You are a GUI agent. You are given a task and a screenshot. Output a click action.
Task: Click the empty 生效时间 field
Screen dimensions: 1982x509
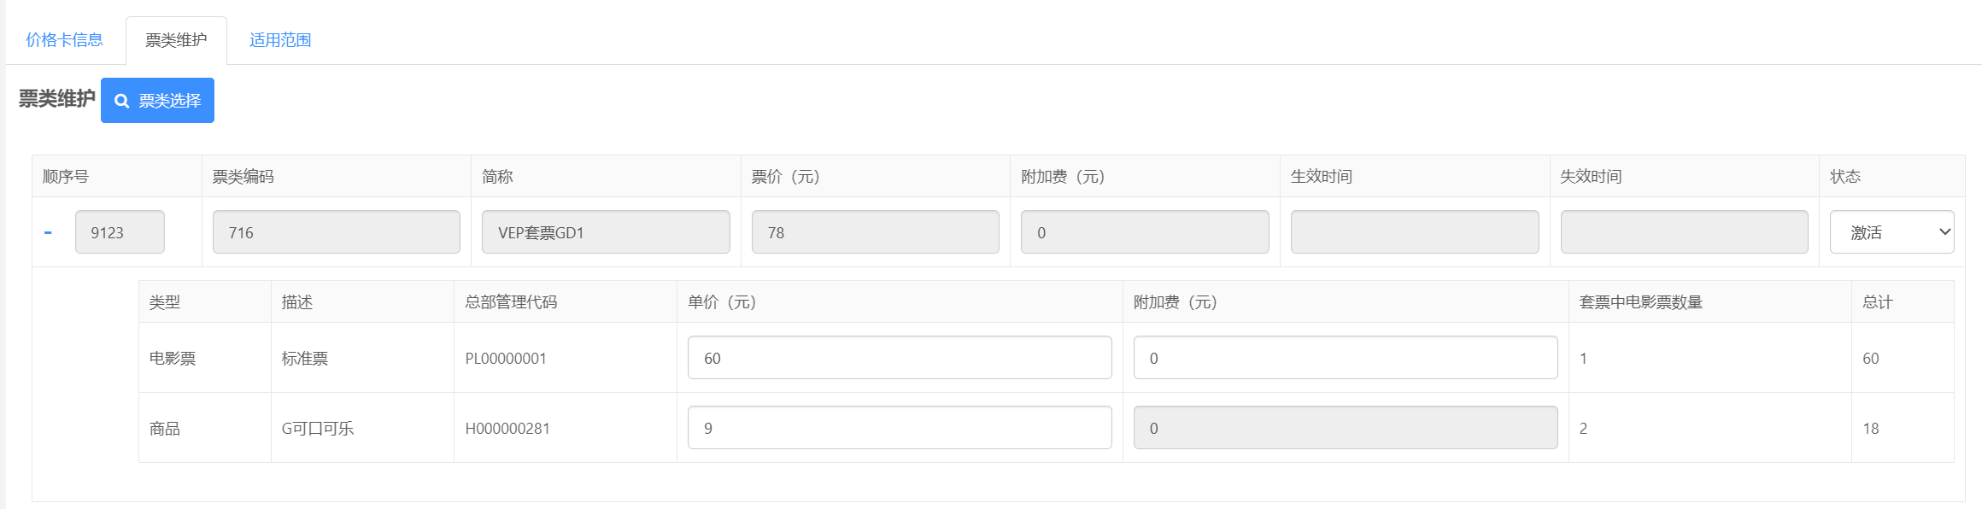tap(1415, 232)
